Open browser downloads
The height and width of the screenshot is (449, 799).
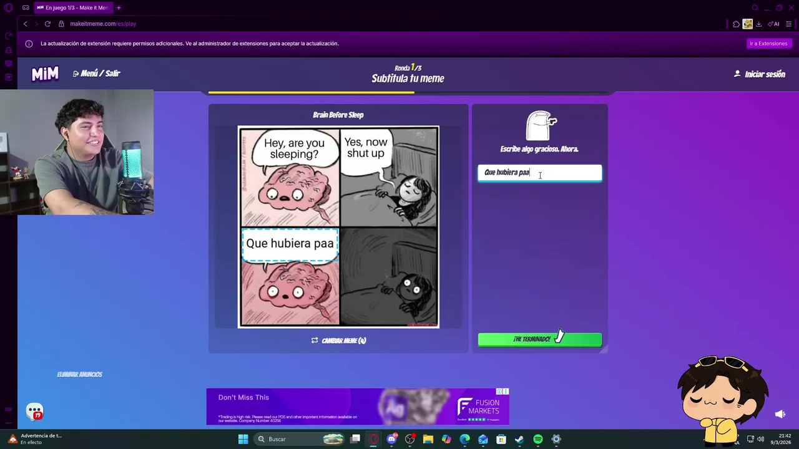click(758, 24)
